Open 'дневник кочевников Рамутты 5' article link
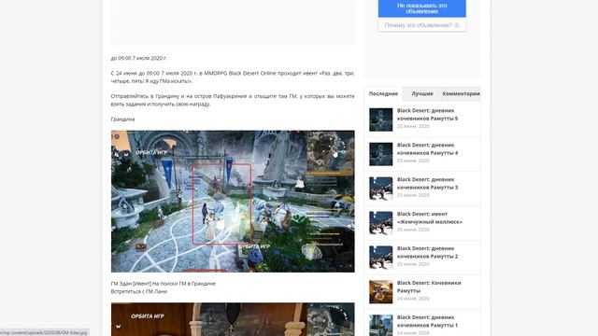The image size is (598, 336). [x=427, y=114]
